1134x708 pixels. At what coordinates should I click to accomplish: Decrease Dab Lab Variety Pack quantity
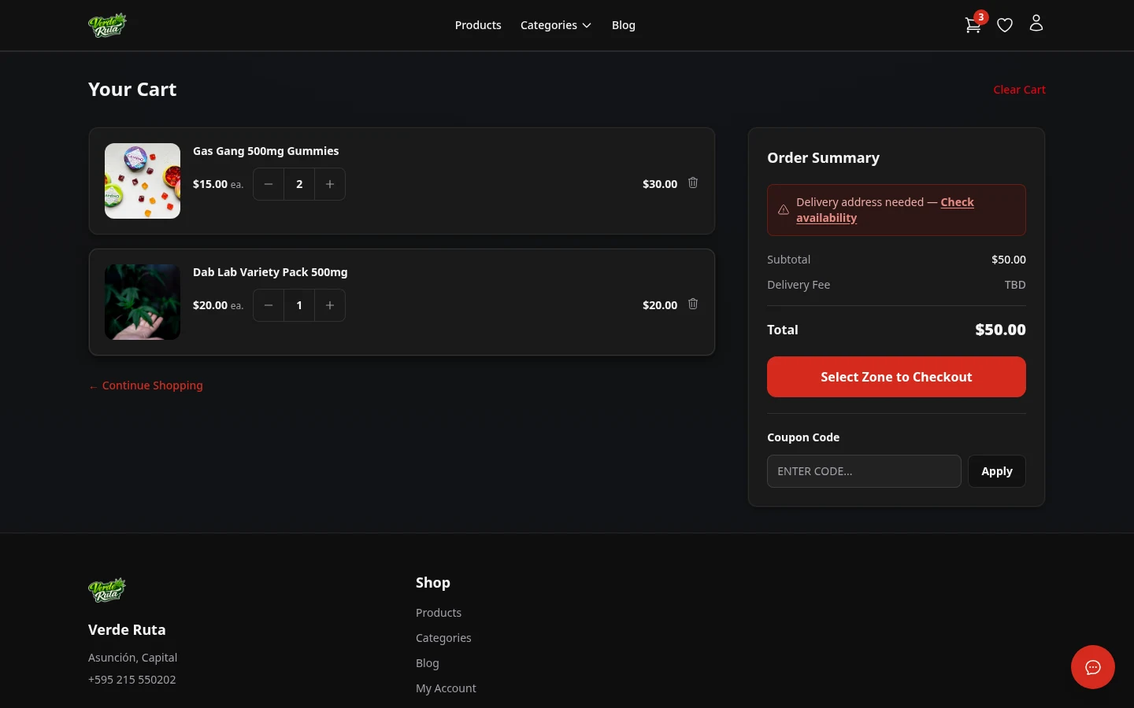tap(269, 305)
